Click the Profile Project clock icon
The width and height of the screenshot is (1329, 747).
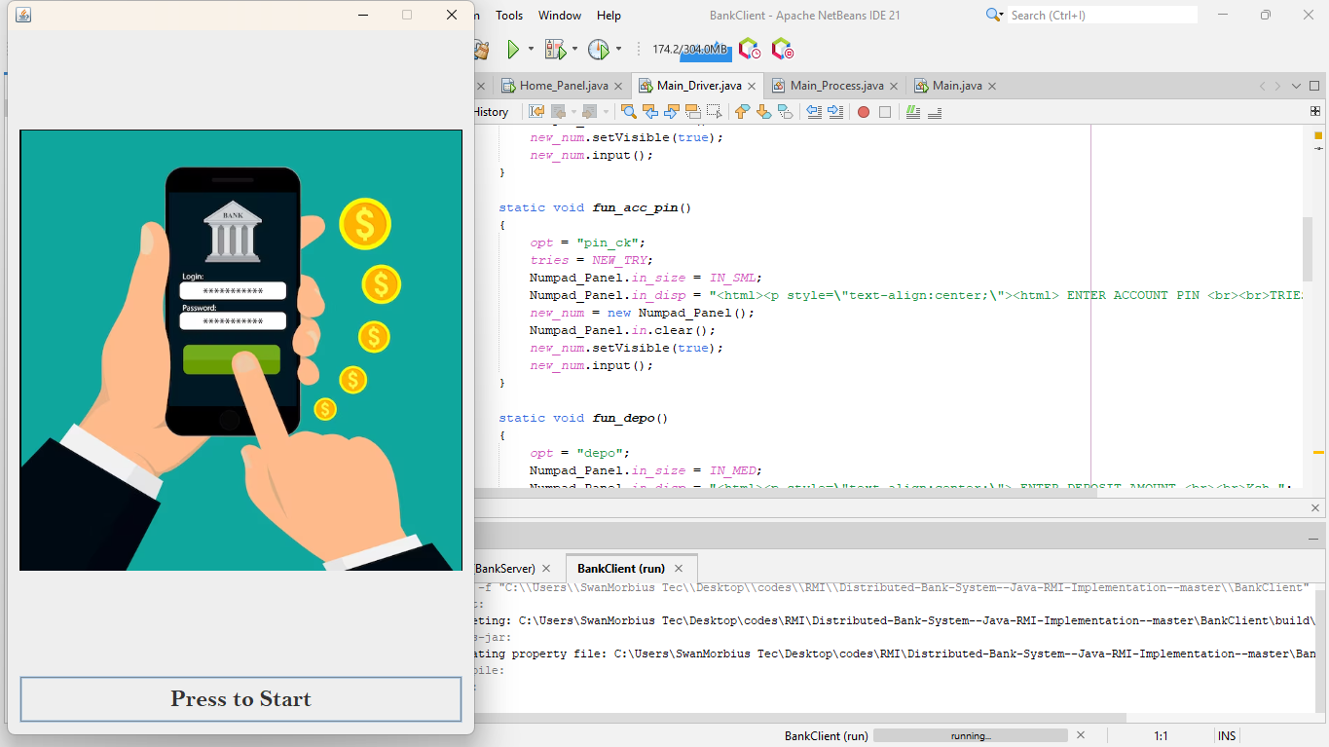coord(598,49)
